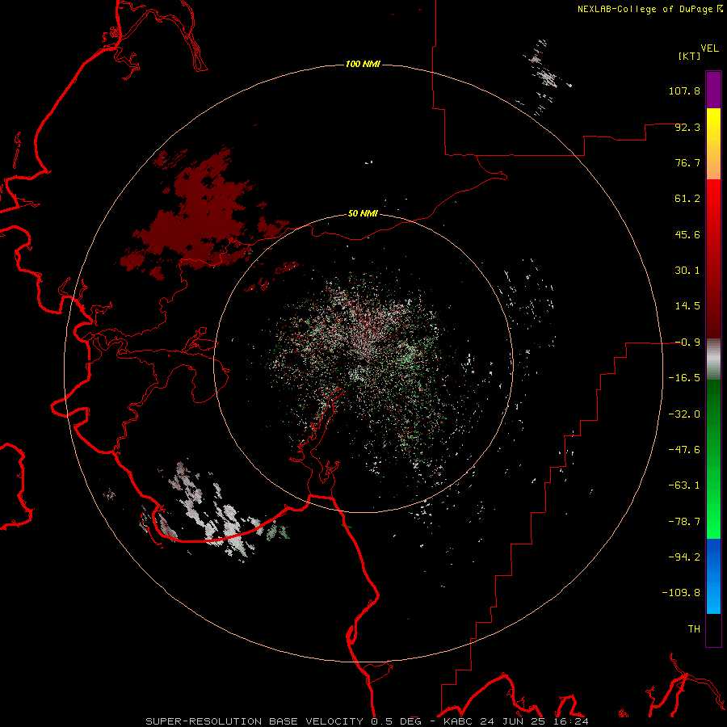Screen dimensions: 727x727
Task: Click the [KT] units label
Action: pyautogui.click(x=689, y=56)
